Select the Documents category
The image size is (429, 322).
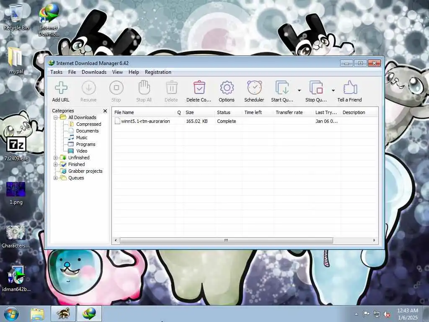87,131
